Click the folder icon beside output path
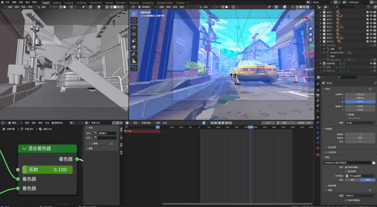The image size is (377, 207). [374, 163]
